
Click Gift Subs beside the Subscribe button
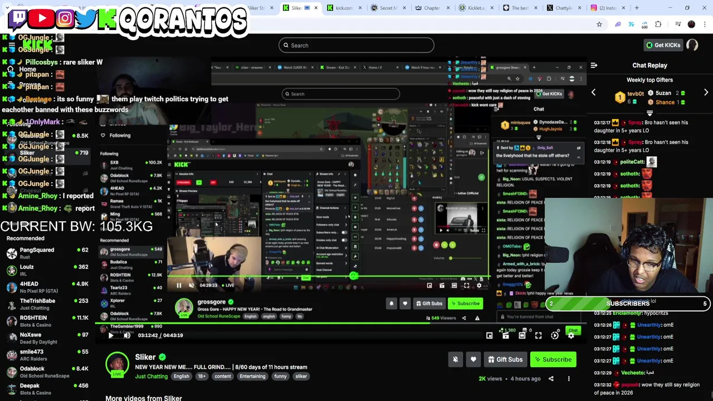505,359
